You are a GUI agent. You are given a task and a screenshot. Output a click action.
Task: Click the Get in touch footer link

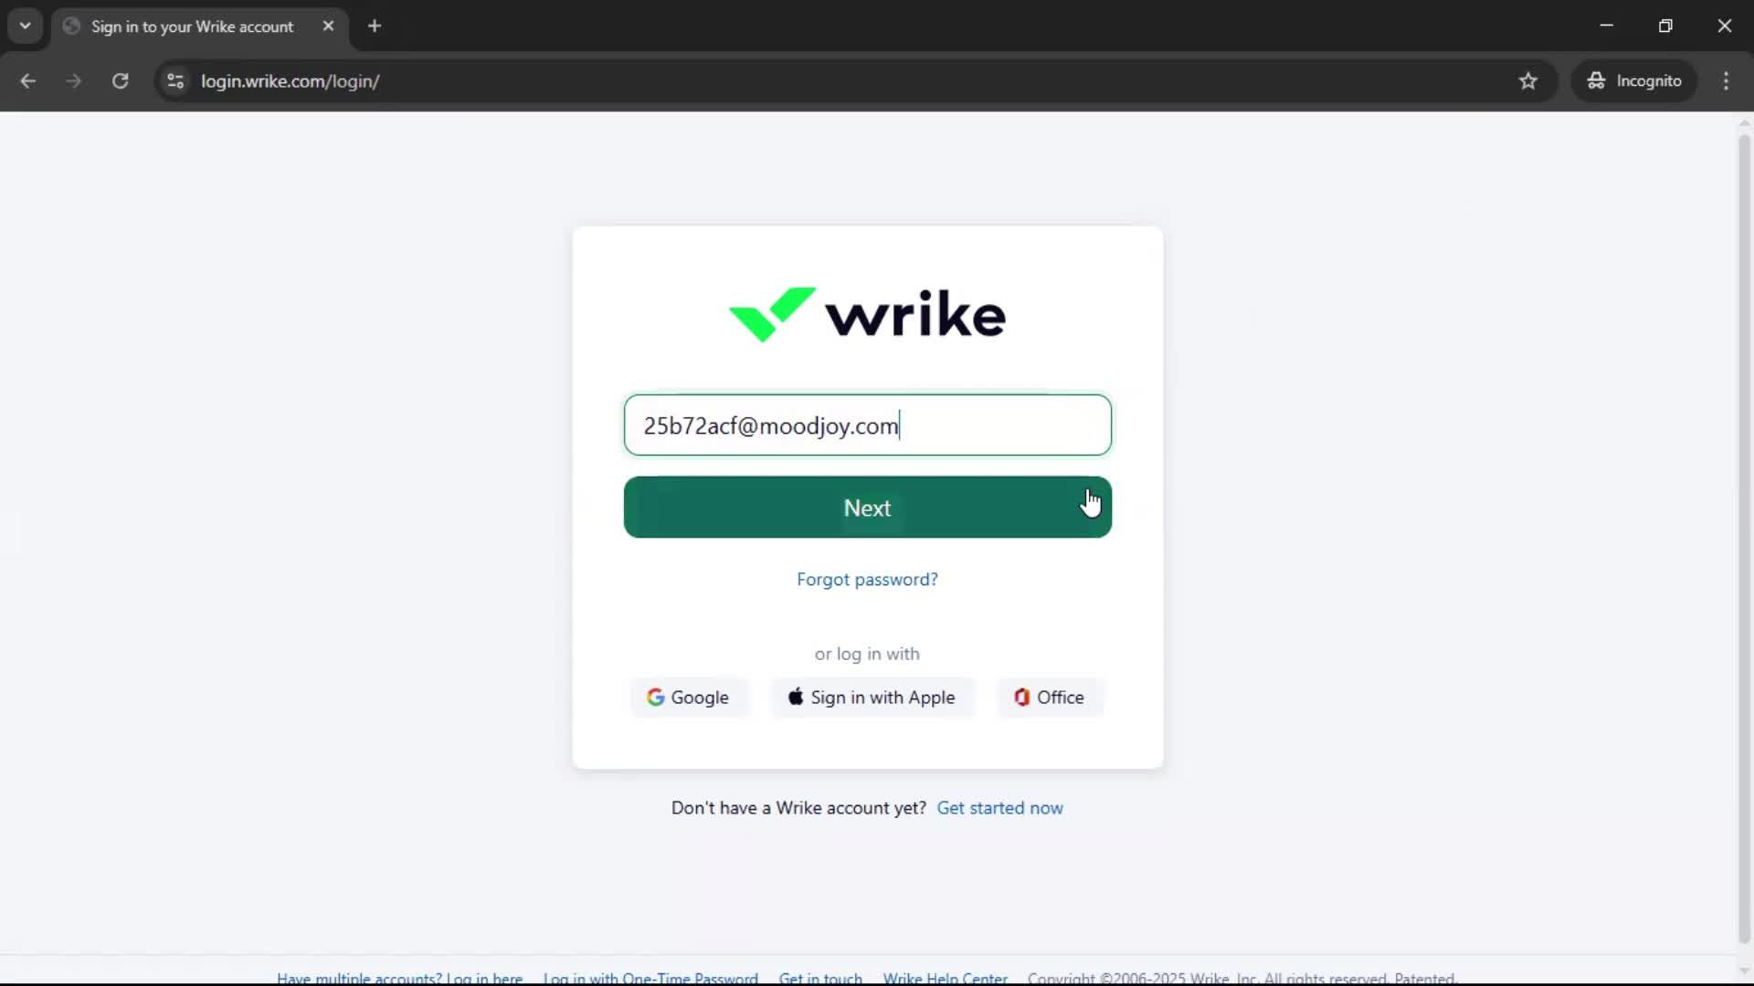[820, 978]
